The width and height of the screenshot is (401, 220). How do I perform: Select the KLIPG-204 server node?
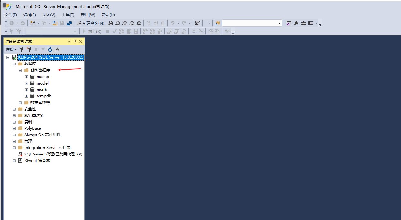[x=51, y=57]
